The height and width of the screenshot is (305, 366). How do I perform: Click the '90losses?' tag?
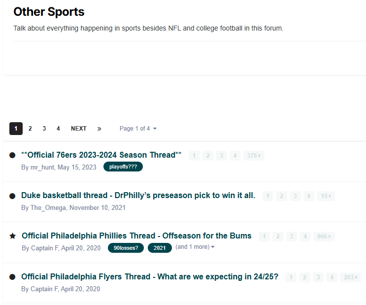pyautogui.click(x=126, y=248)
